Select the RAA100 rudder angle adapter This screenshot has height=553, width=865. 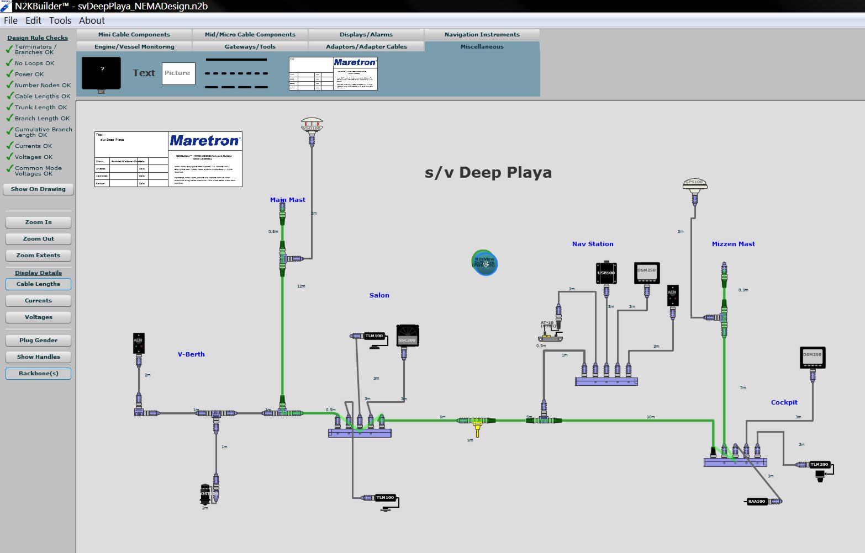tap(757, 502)
